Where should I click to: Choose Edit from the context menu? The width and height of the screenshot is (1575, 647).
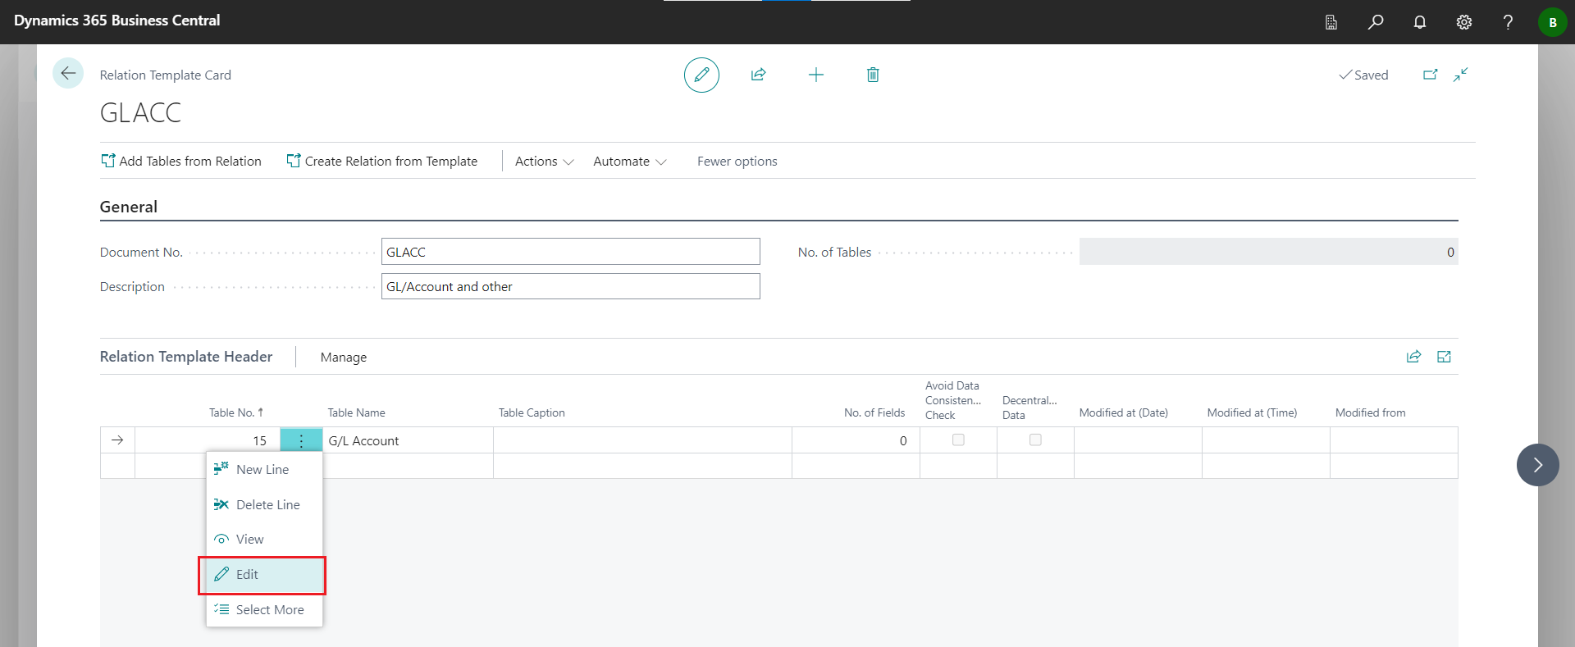tap(262, 575)
